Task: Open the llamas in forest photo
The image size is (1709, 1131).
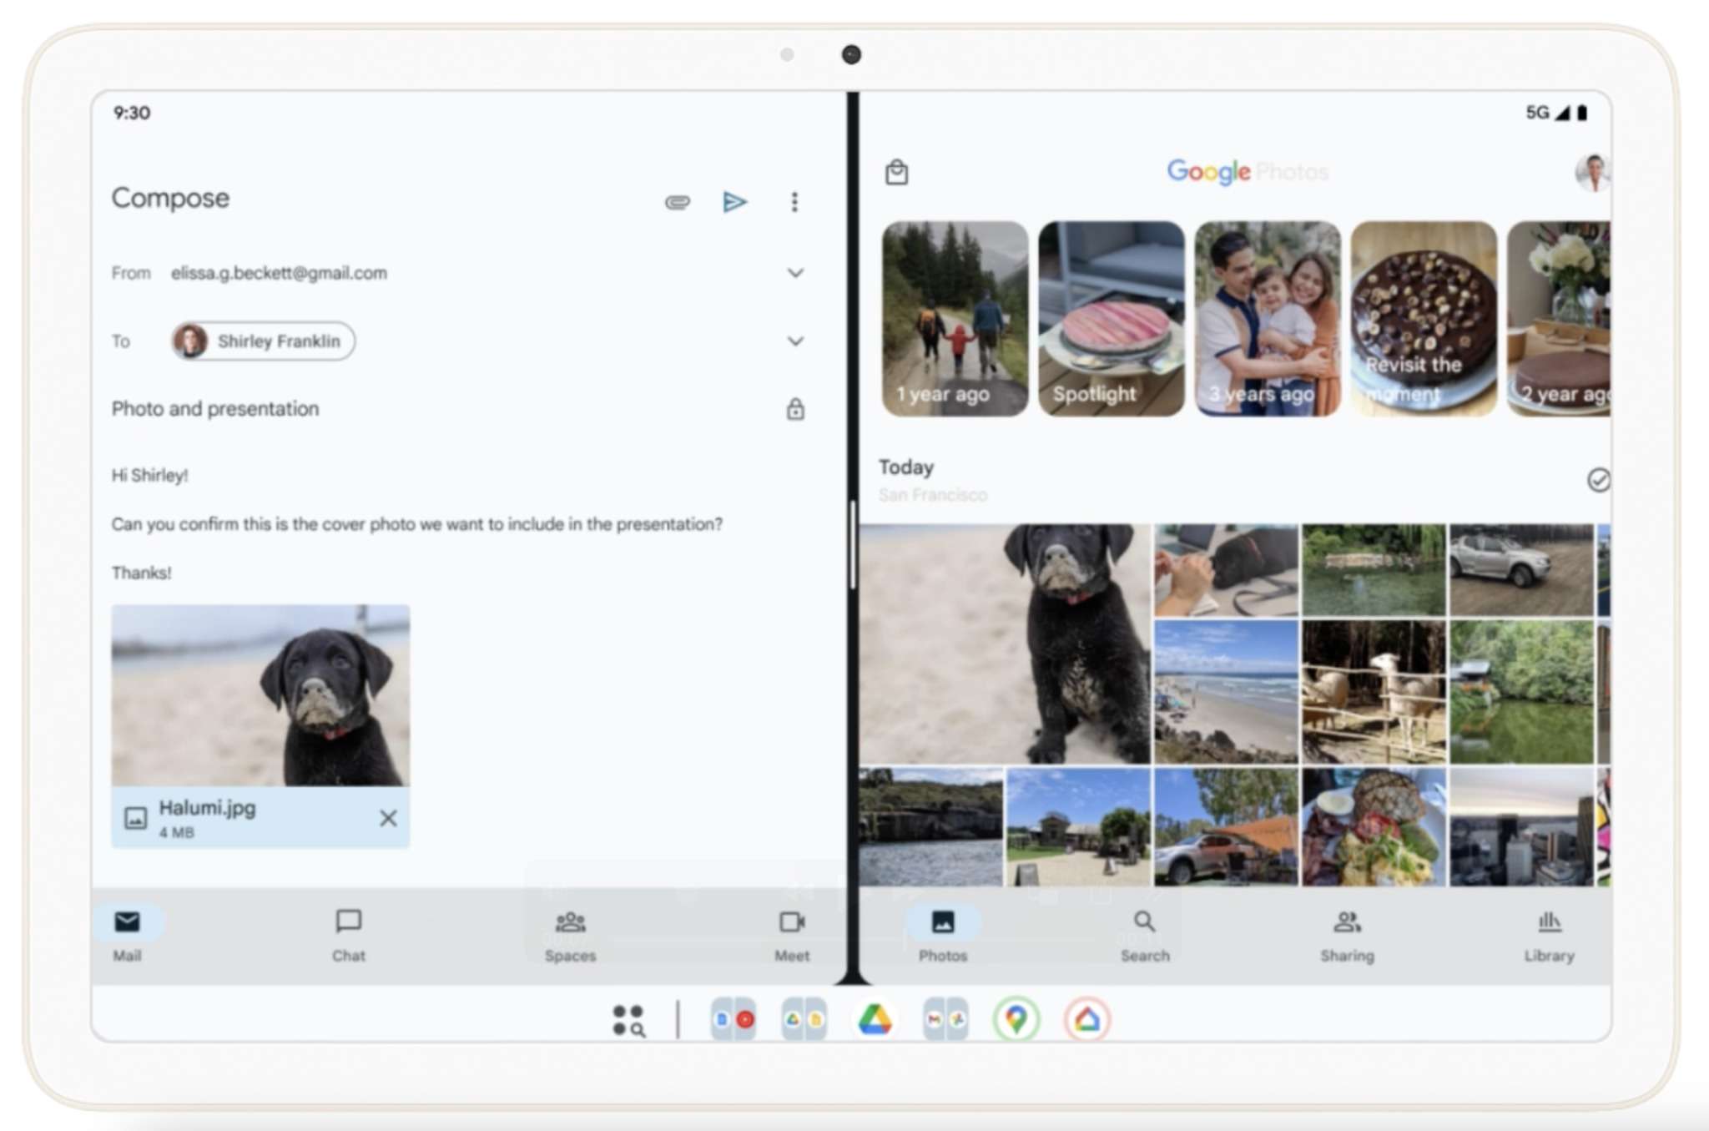Action: coord(1374,692)
